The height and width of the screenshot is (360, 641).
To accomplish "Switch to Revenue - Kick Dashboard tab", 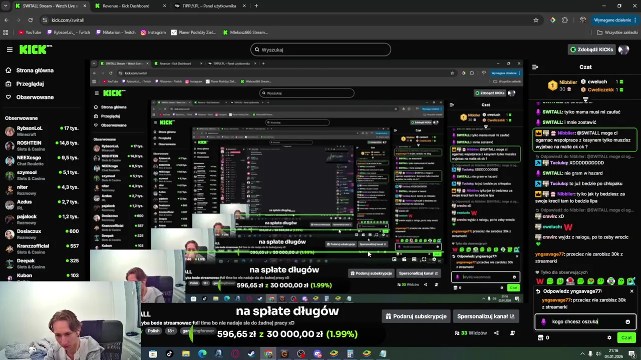I will point(130,6).
